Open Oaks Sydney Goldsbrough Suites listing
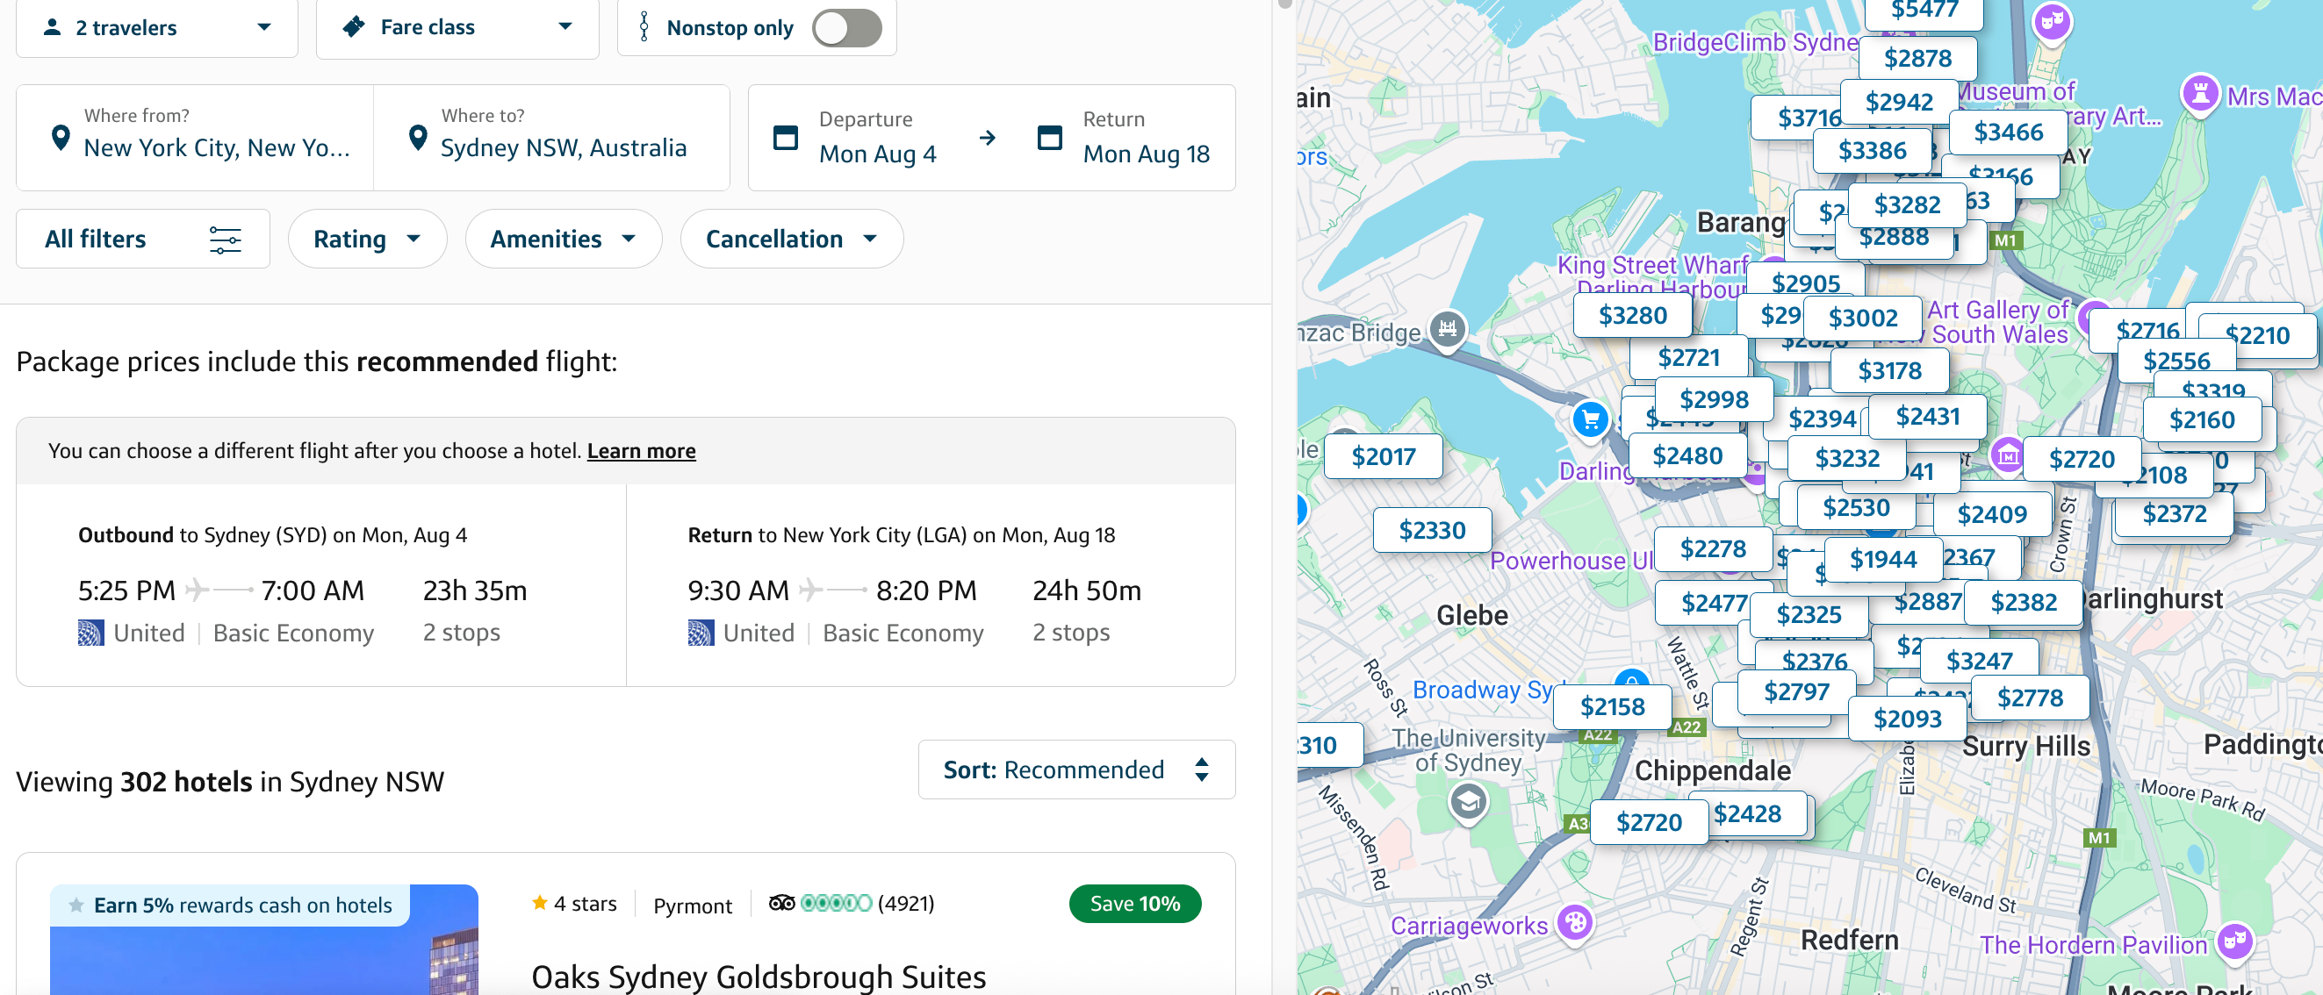Image resolution: width=2323 pixels, height=995 pixels. tap(758, 976)
